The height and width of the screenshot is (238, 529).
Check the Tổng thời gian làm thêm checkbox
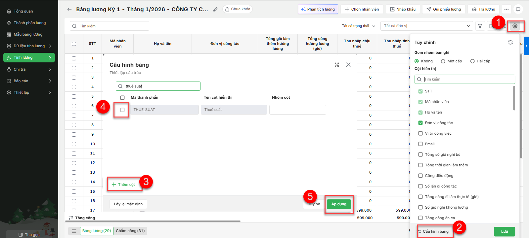point(420,165)
